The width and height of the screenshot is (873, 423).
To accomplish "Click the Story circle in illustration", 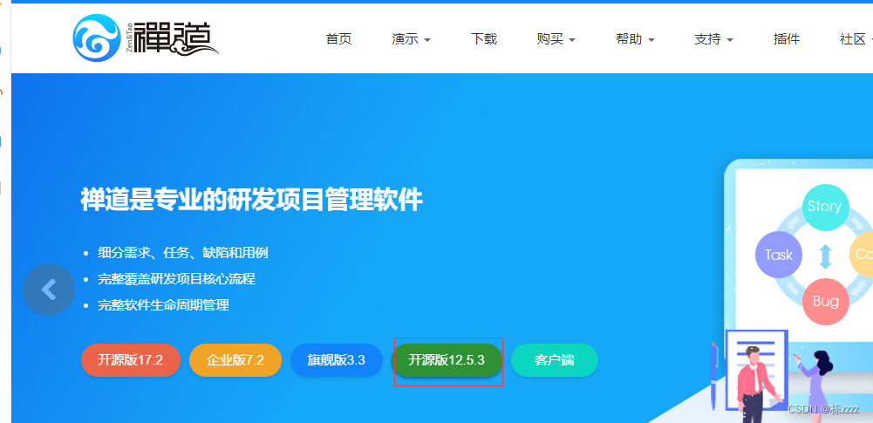I will (825, 207).
